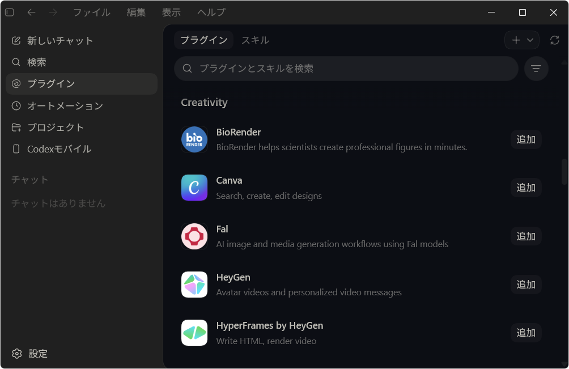The width and height of the screenshot is (569, 369).
Task: Select the Canva plugin title
Action: pos(229,180)
